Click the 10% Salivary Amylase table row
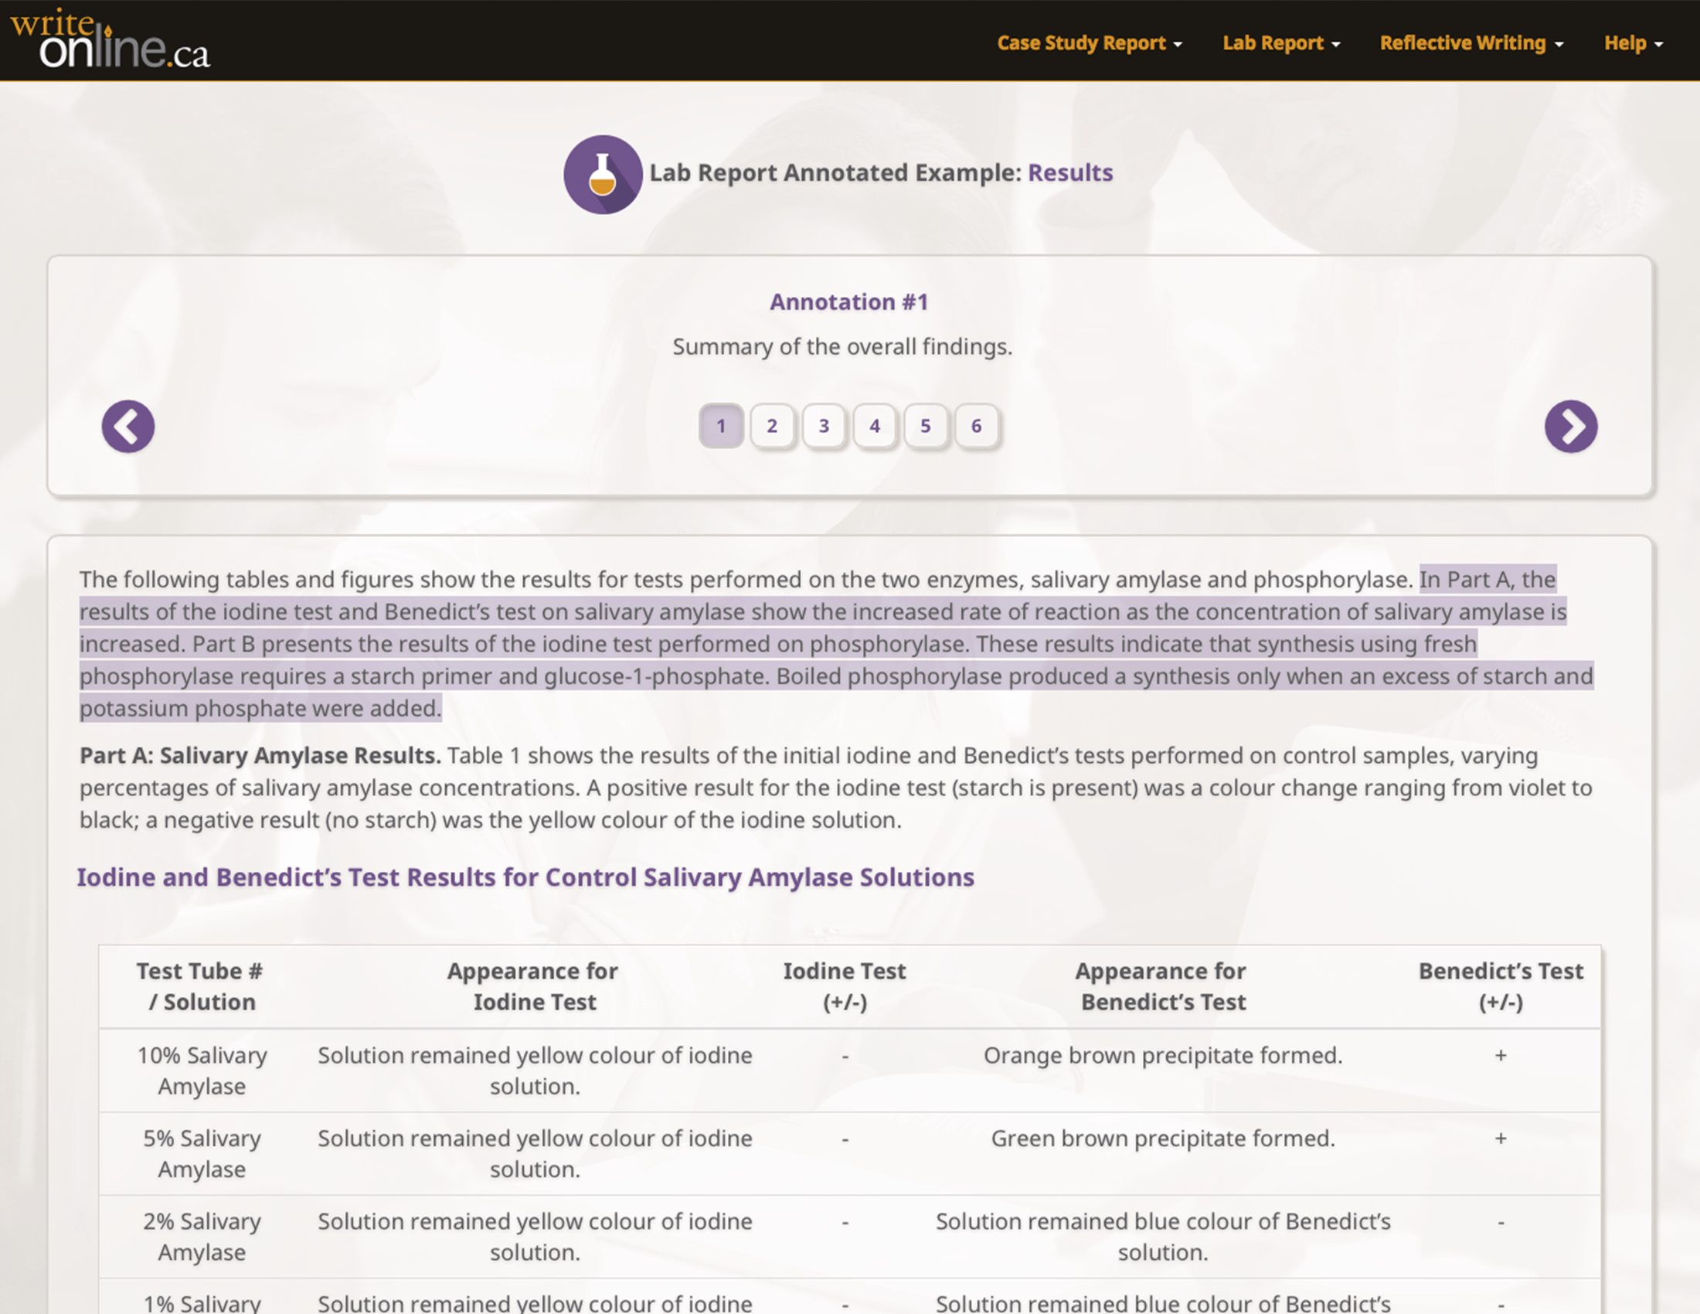The height and width of the screenshot is (1314, 1700). tap(848, 1071)
